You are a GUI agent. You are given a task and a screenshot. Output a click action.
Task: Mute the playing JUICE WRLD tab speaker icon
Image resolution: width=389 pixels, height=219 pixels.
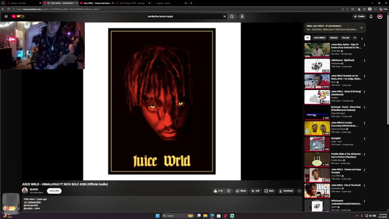coord(49,3)
